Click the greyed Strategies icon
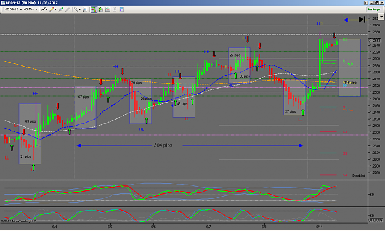 (115, 9)
